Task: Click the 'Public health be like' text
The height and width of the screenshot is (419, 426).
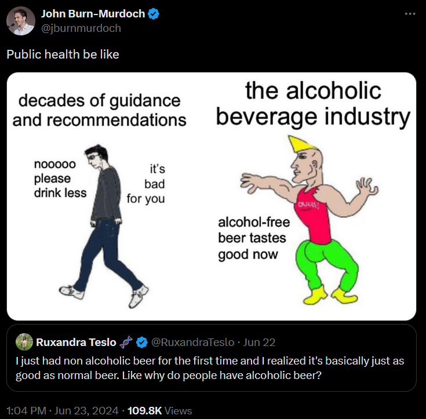Action: (63, 54)
